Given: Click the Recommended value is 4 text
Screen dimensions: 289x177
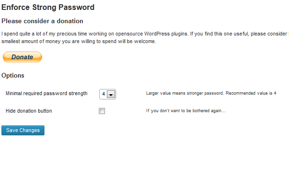Looking at the screenshot, I should (x=251, y=93).
